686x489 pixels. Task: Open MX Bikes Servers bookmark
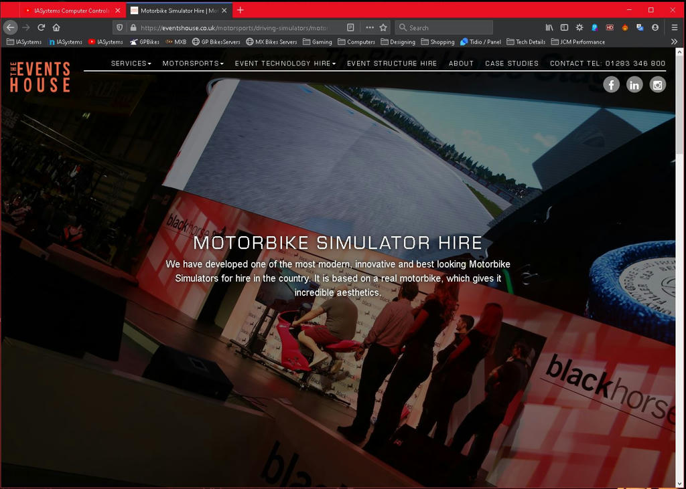271,42
